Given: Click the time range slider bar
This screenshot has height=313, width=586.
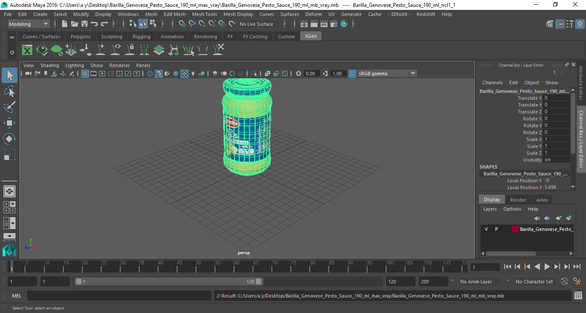Looking at the screenshot, I should click(x=168, y=282).
